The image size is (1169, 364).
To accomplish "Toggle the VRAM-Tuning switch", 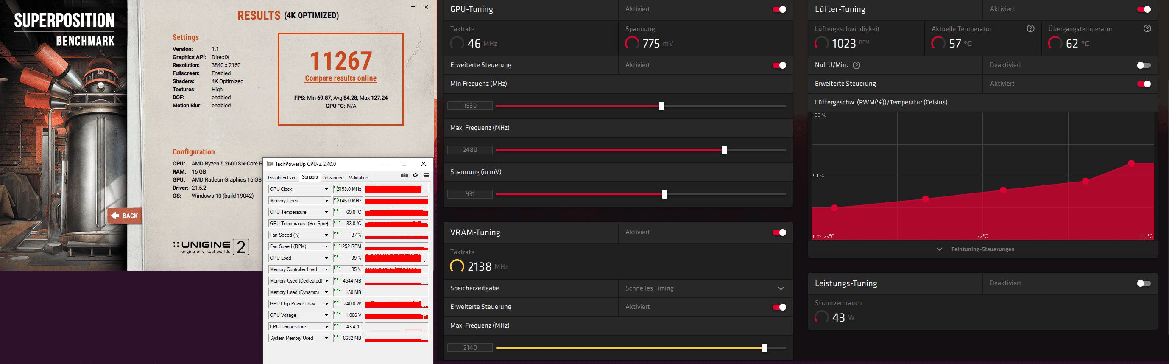I will [779, 233].
